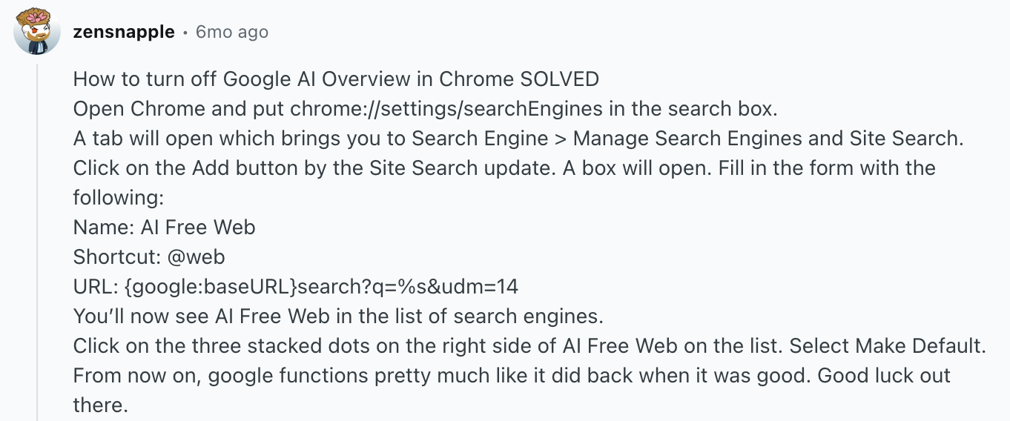The width and height of the screenshot is (1010, 421).
Task: Click the chrome://settings/searchEngines text
Action: click(x=446, y=108)
